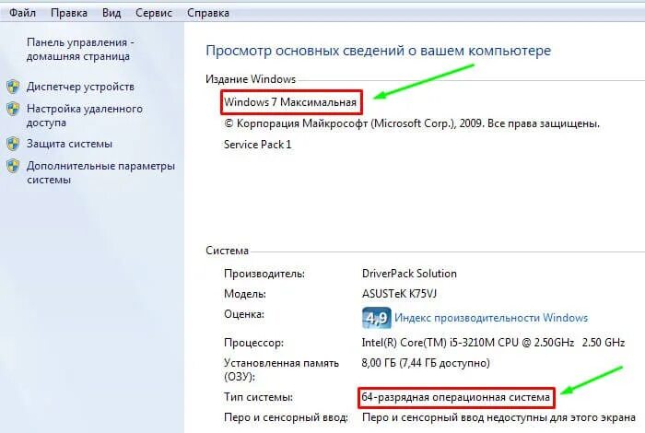Open Диспетчер устройств link
The width and height of the screenshot is (645, 433).
(80, 87)
